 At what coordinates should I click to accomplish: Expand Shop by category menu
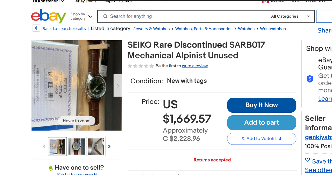point(81,16)
